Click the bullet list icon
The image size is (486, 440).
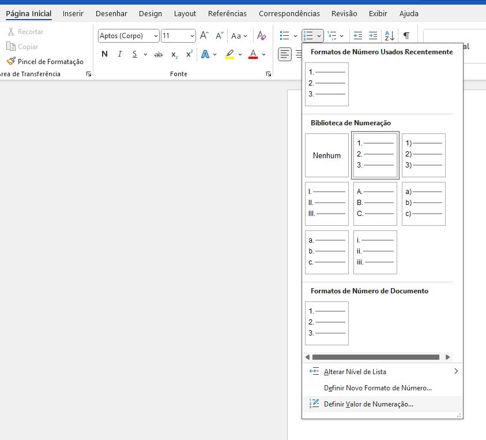tap(284, 36)
